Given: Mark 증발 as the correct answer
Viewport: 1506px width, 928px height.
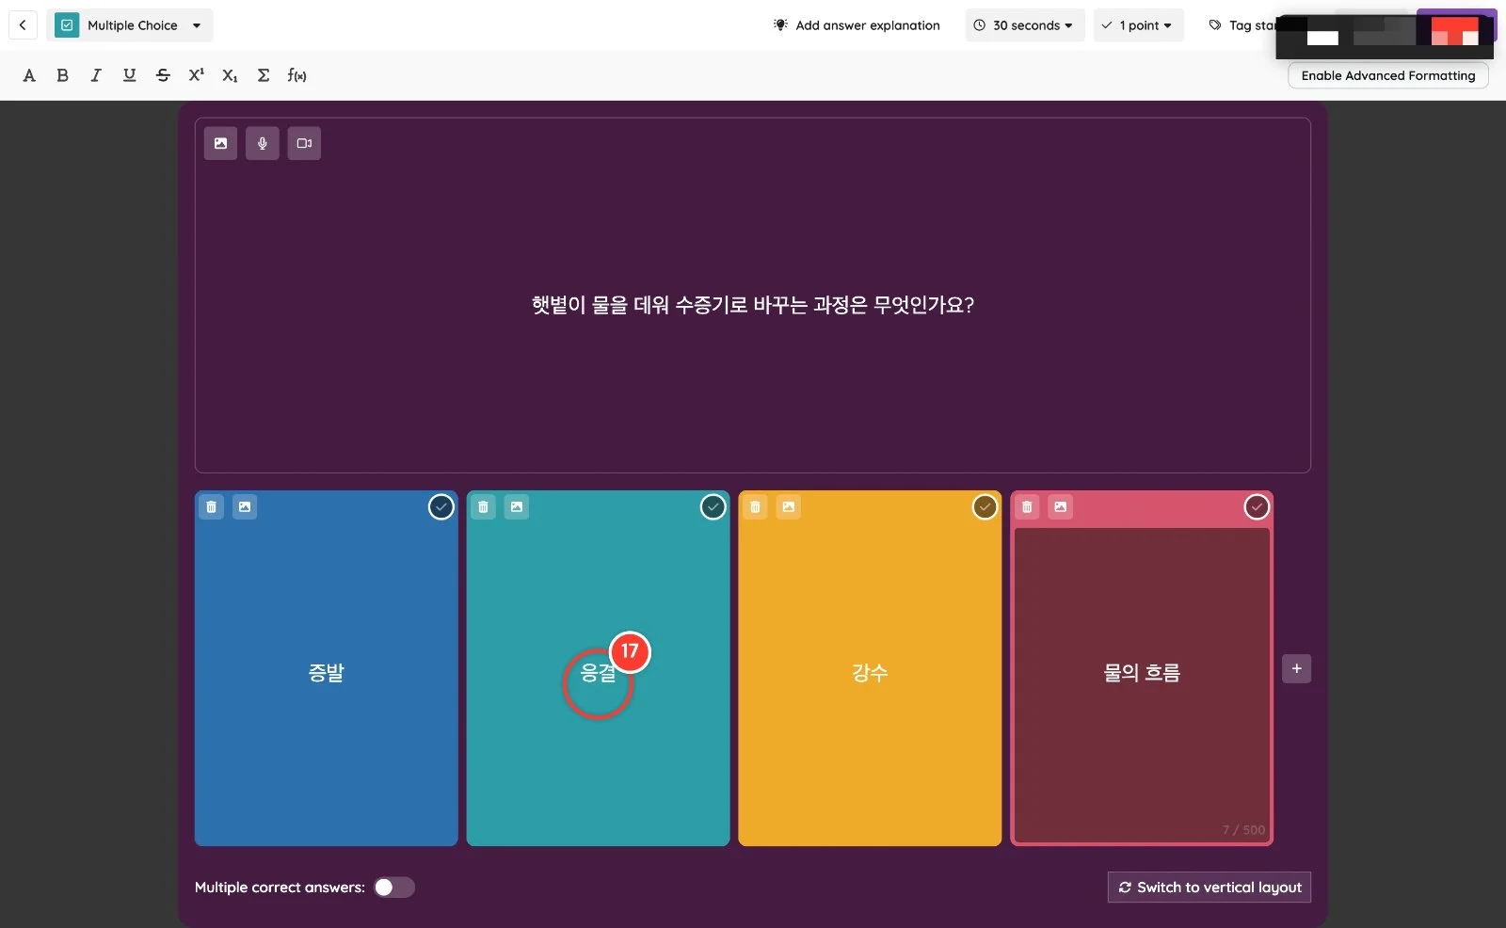Looking at the screenshot, I should click(x=441, y=507).
